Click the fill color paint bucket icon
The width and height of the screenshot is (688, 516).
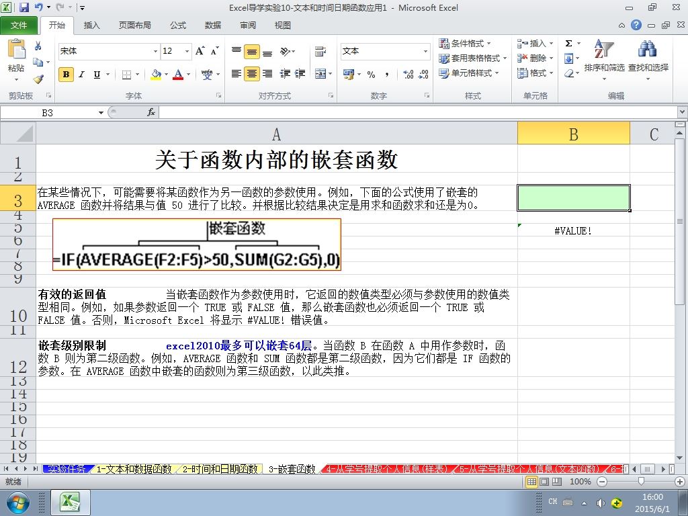pos(156,75)
